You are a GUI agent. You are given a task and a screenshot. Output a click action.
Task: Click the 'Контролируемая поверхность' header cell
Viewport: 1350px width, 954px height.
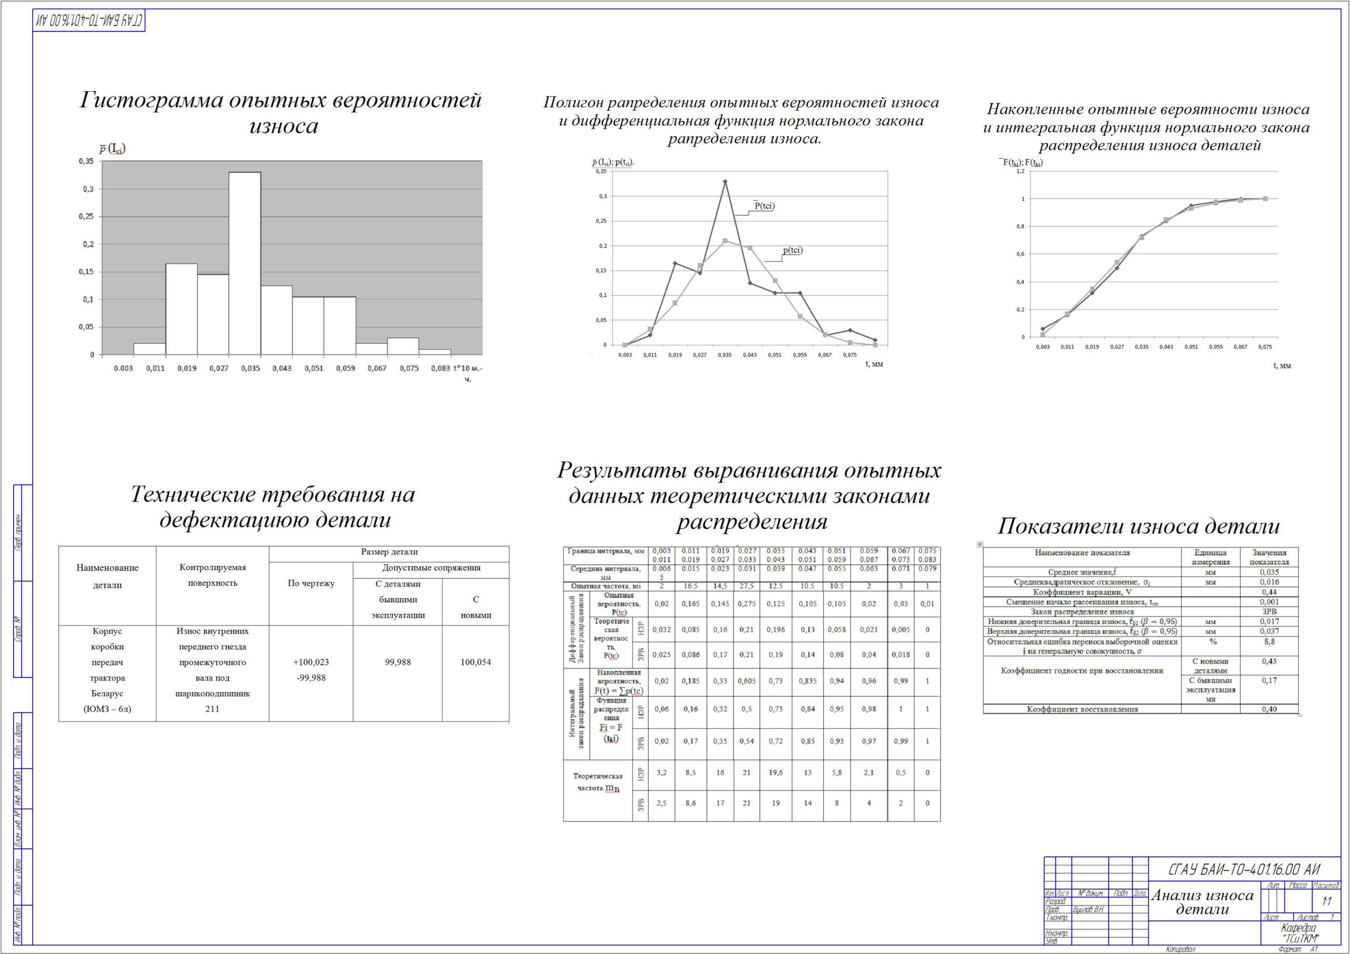(x=213, y=586)
